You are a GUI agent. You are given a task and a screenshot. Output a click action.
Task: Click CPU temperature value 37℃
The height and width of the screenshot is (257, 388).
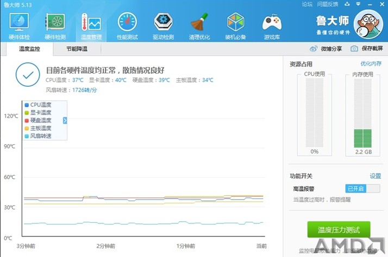78,80
